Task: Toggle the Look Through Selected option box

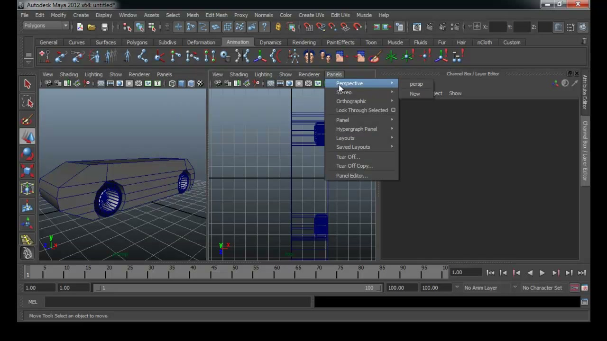Action: coord(393,110)
